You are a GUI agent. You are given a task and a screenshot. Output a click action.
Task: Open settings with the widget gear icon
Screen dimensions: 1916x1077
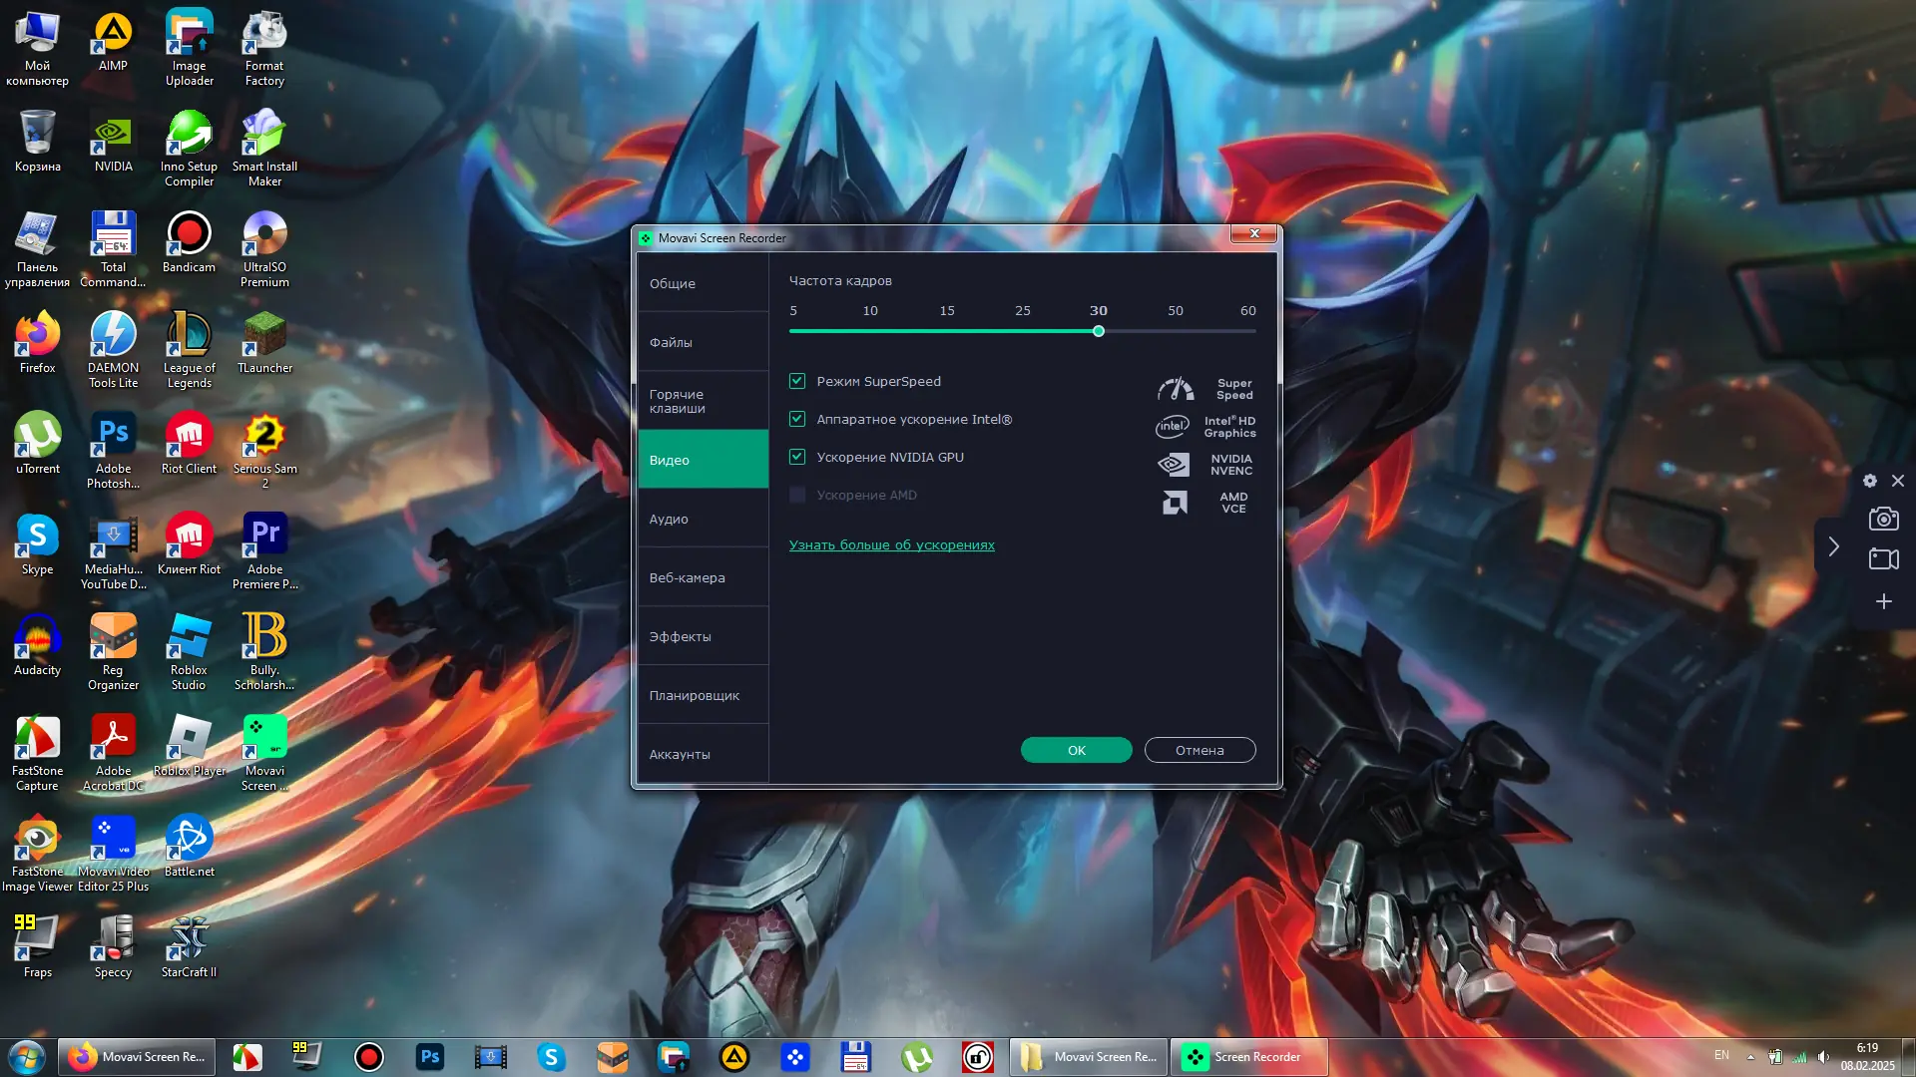(1869, 481)
